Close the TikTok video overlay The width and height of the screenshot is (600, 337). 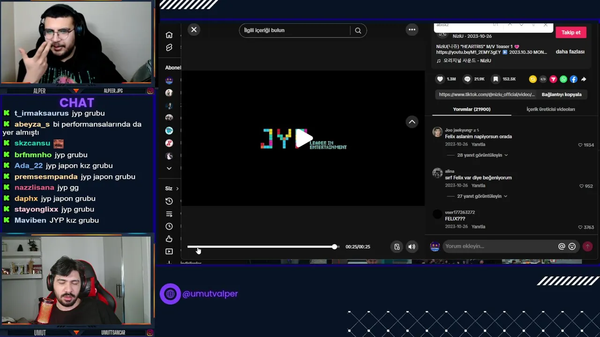pos(194,30)
